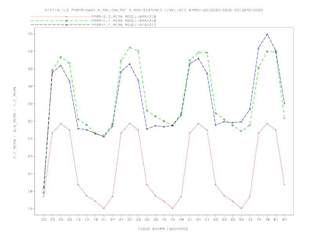310x239 pixels.
Task: Click the y-axis tick label 15
Action: coord(30,209)
